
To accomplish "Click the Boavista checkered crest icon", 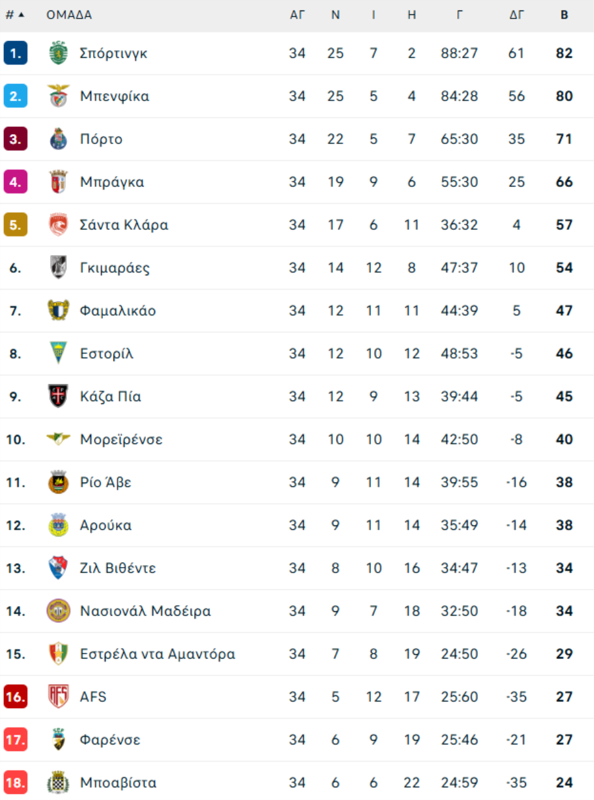I will click(x=59, y=783).
